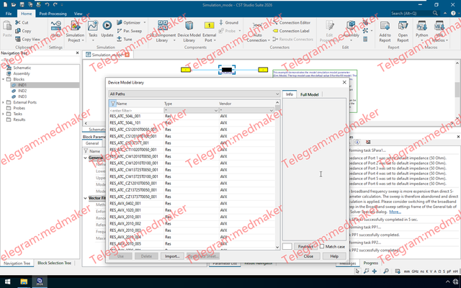Switch to Block Selection Tree tab
461x288 pixels.
pos(55,263)
